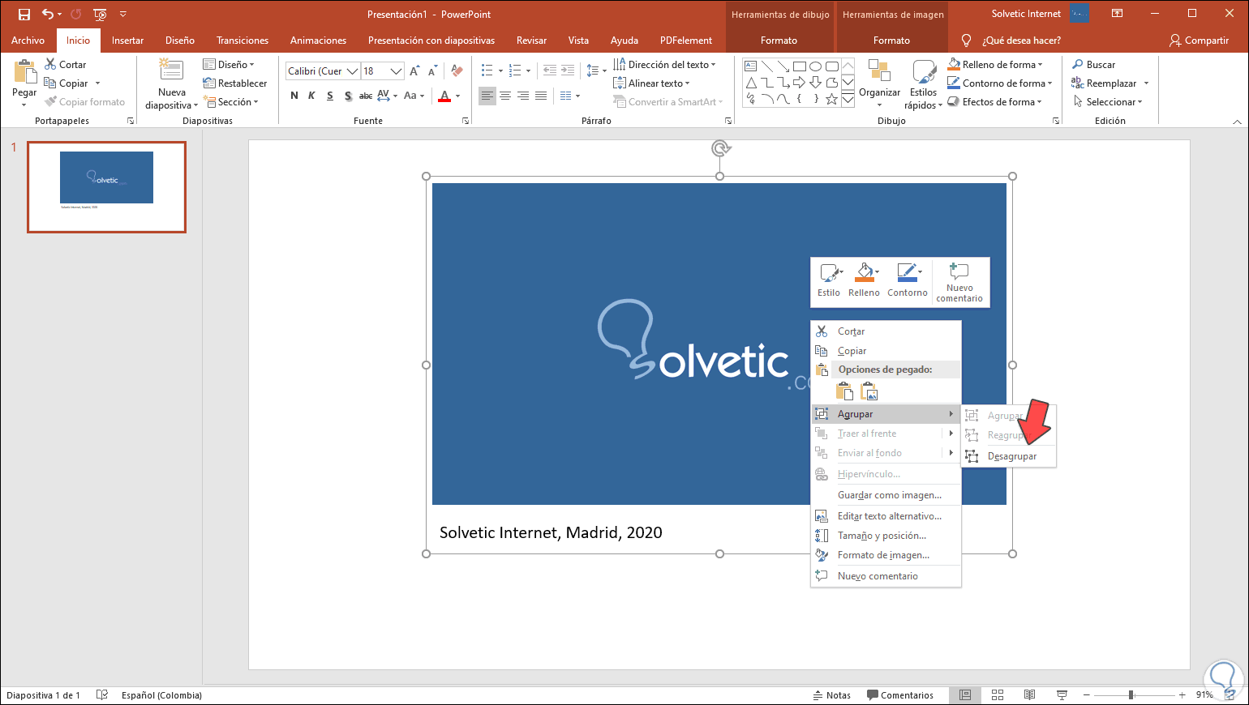1249x705 pixels.
Task: Click the increase font size icon
Action: click(414, 71)
